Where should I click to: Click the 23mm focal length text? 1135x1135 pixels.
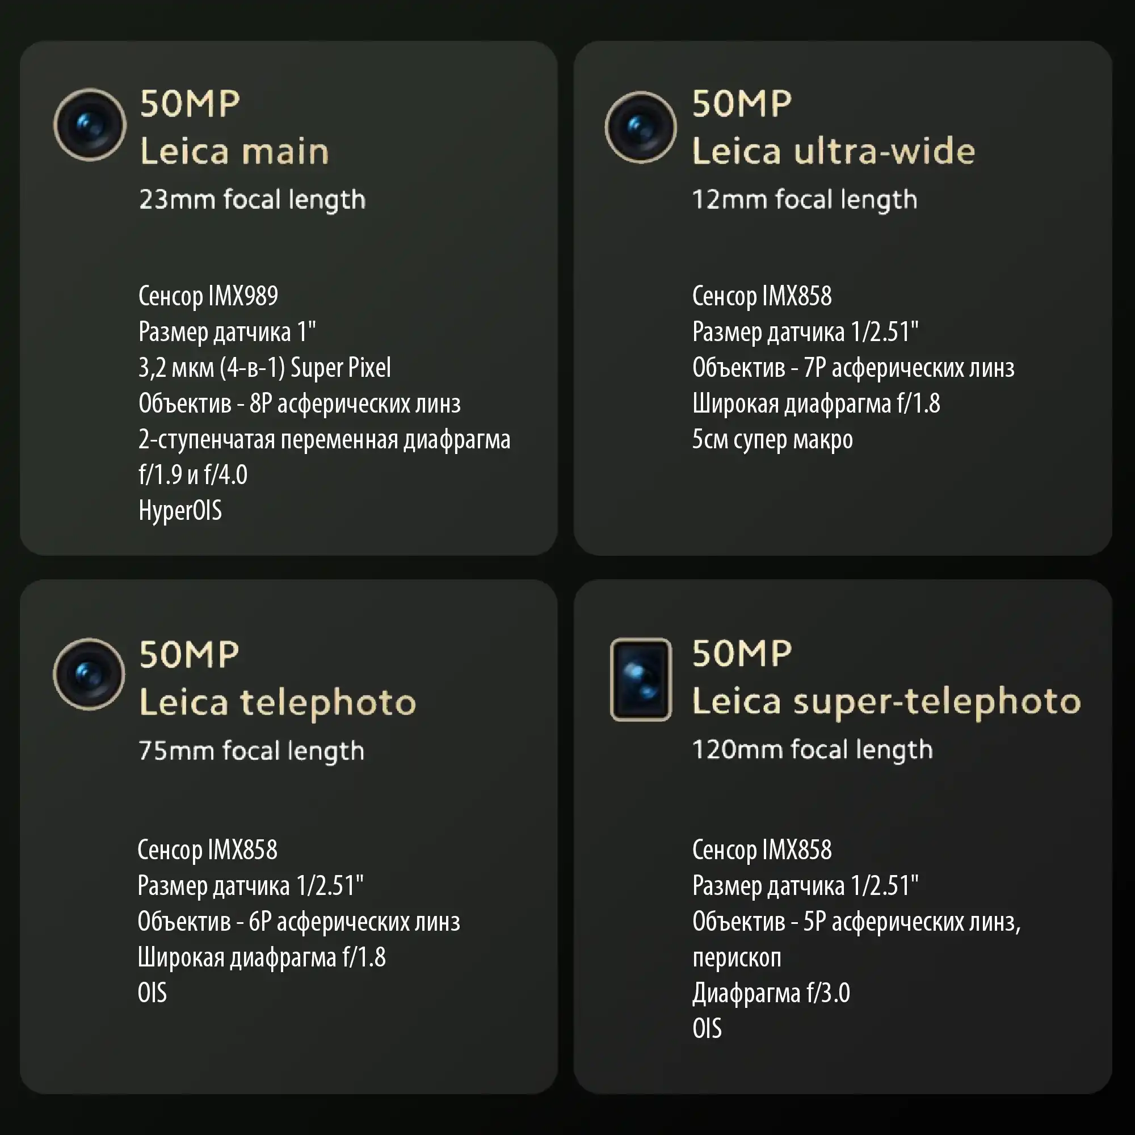pos(253,200)
